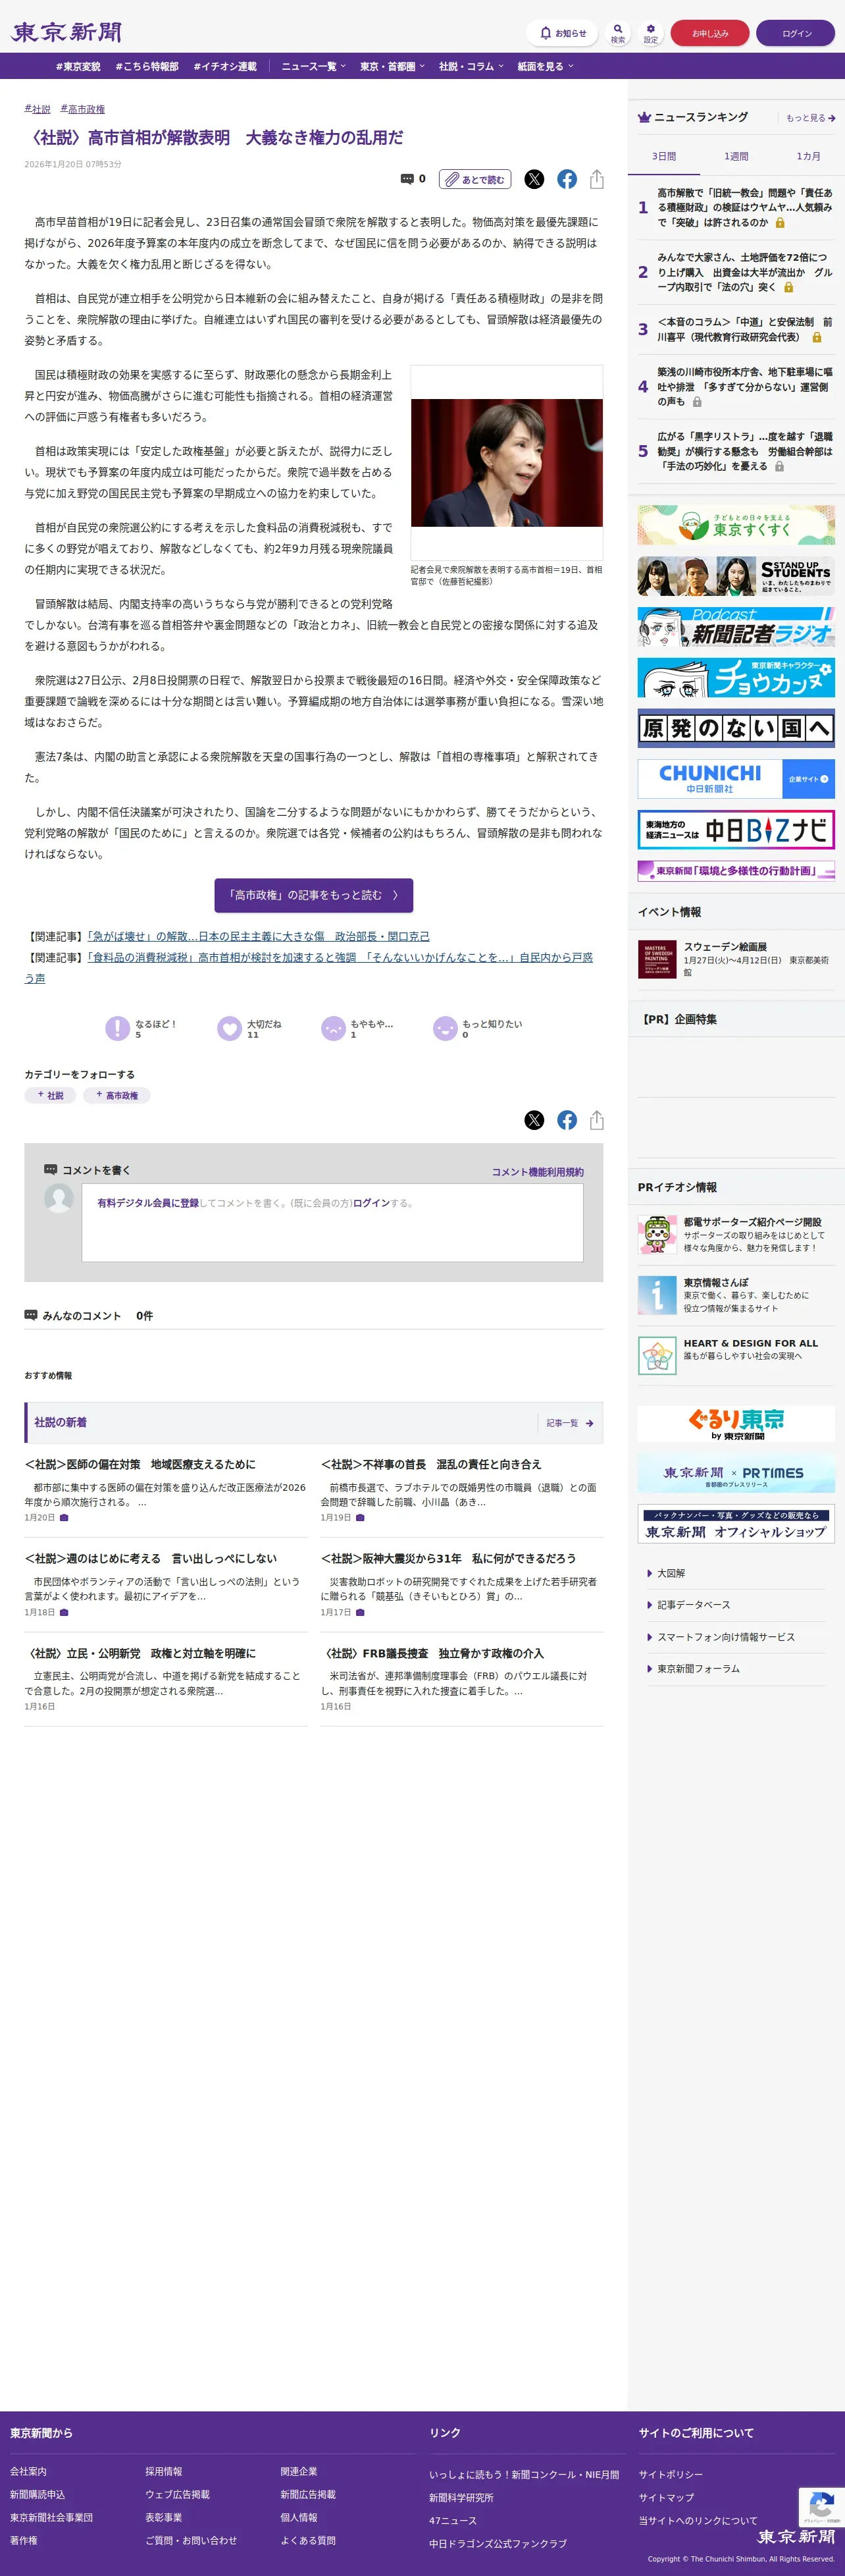Open ranking article number 1 about 高市解散

coord(745,208)
